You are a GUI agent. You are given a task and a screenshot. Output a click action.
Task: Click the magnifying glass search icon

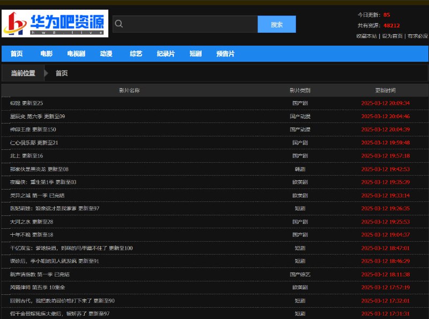(x=119, y=24)
